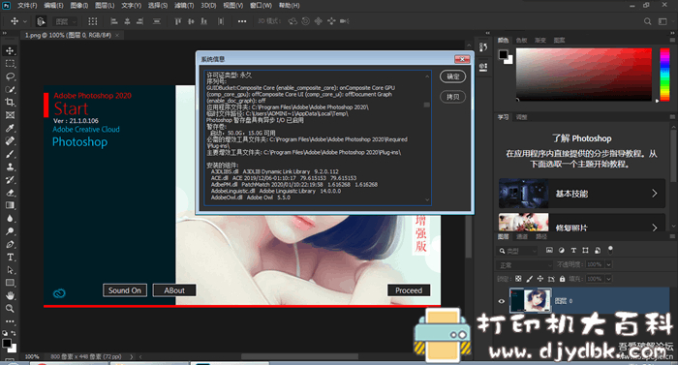This screenshot has width=678, height=365.
Task: Toggle the pixel layer filter
Action: pyautogui.click(x=549, y=250)
